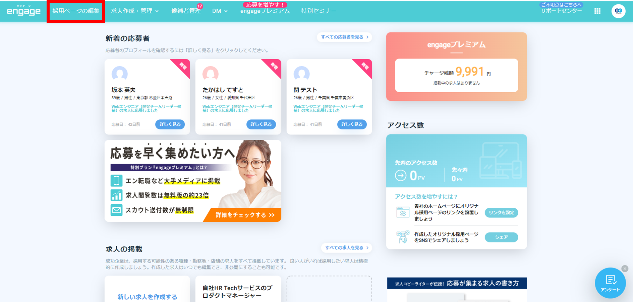View all applicants via すべての応募者を見る
Image resolution: width=633 pixels, height=302 pixels.
tap(345, 37)
